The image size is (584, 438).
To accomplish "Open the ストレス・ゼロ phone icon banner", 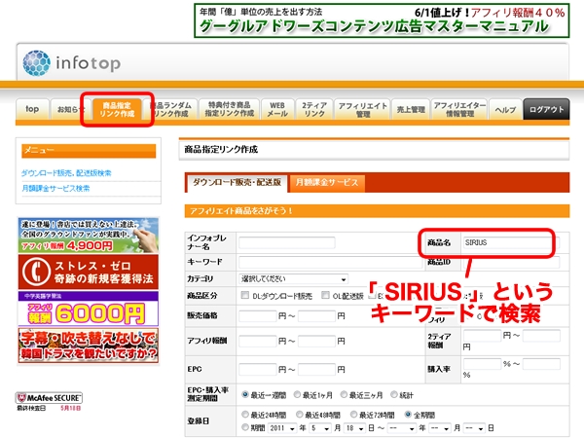I will 86,271.
